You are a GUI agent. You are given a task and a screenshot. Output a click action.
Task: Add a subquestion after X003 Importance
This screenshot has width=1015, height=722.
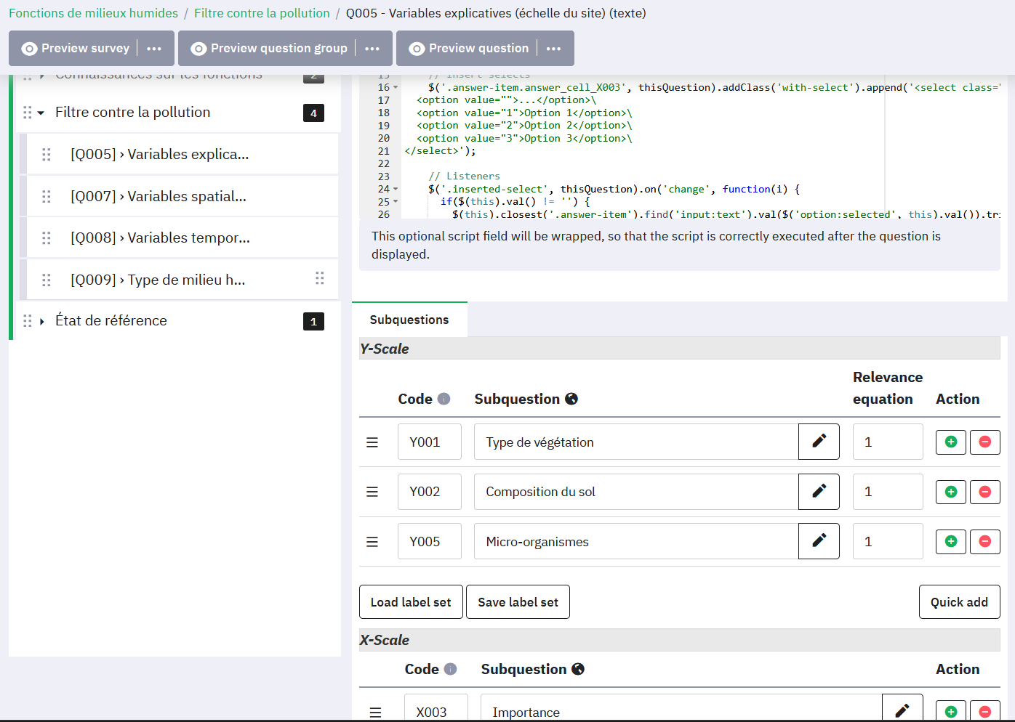tap(950, 711)
